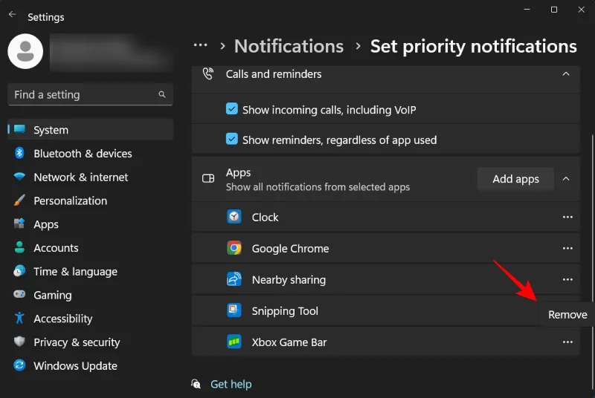
Task: Click the Nearby sharing app icon
Action: tap(234, 279)
